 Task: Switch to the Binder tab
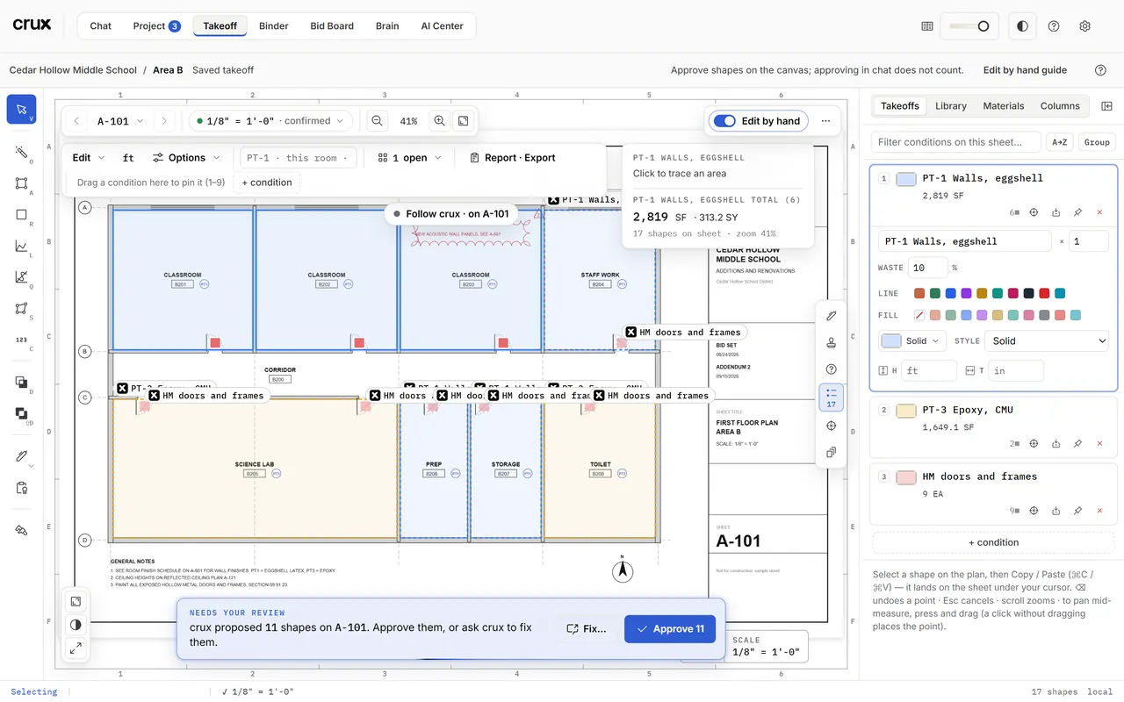click(274, 26)
